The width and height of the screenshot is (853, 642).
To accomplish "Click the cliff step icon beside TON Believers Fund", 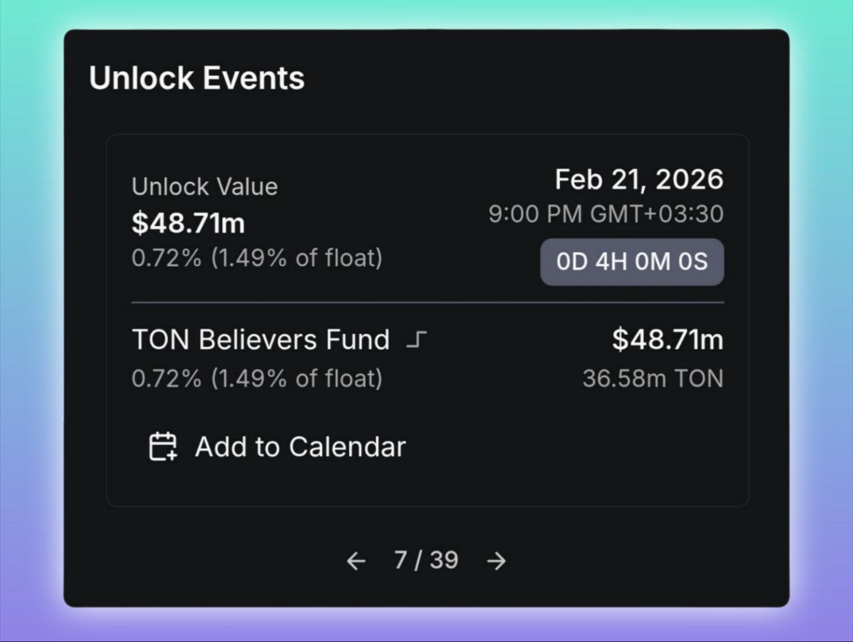I will tap(417, 340).
